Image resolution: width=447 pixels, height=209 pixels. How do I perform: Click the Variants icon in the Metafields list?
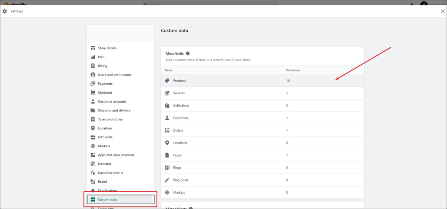(167, 93)
